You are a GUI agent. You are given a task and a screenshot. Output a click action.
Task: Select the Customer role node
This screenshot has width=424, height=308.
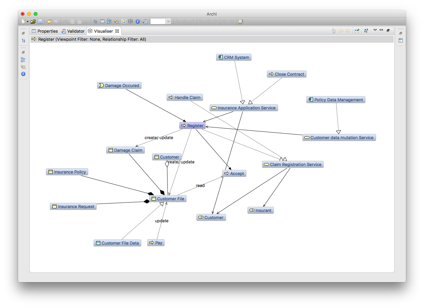211,217
